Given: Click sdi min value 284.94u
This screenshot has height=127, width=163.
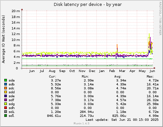Looking at the screenshot, I should [x=87, y=112].
